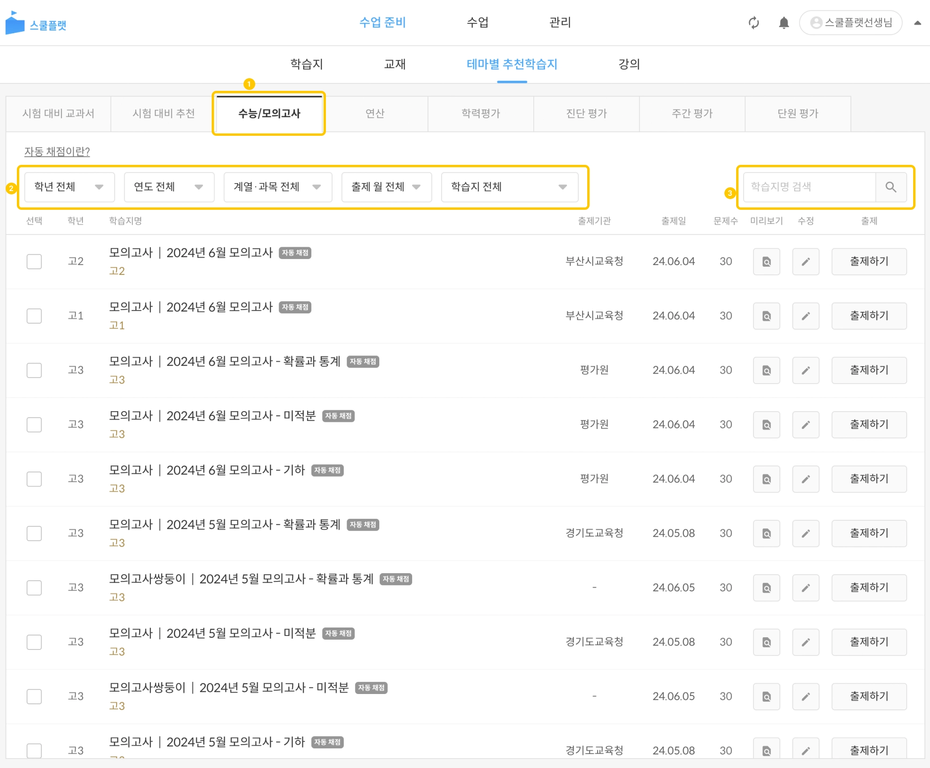Switch to the 학력평가 tab

480,113
